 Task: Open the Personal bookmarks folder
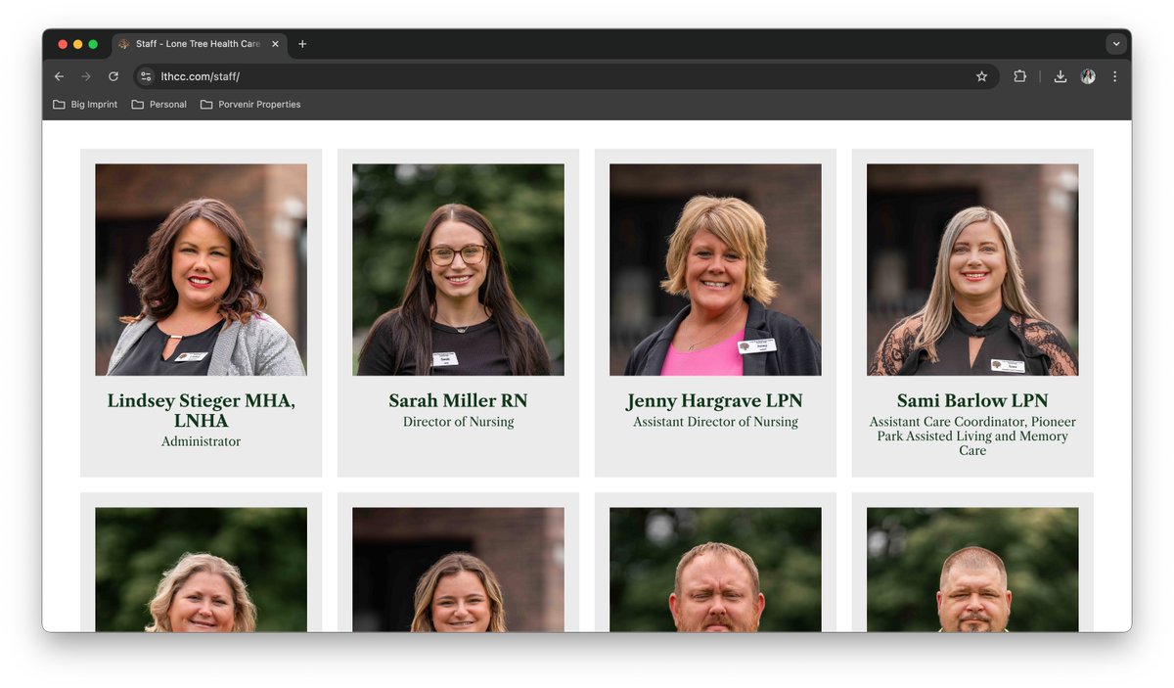pyautogui.click(x=159, y=105)
